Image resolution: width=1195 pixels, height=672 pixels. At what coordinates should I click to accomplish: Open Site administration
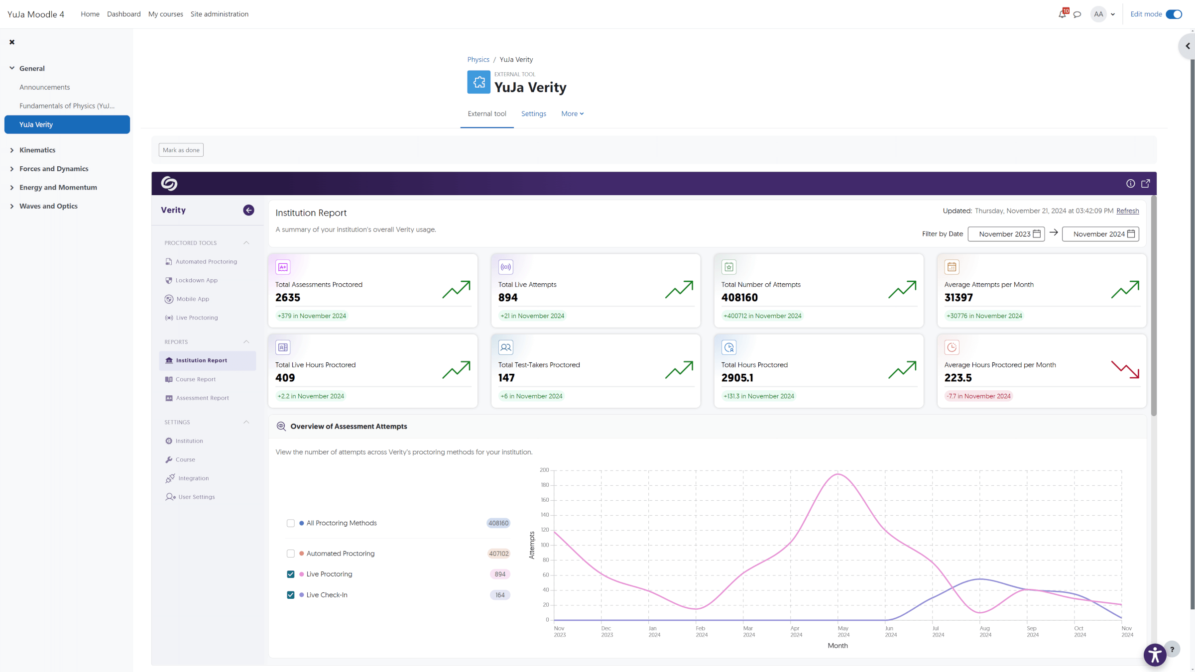220,14
